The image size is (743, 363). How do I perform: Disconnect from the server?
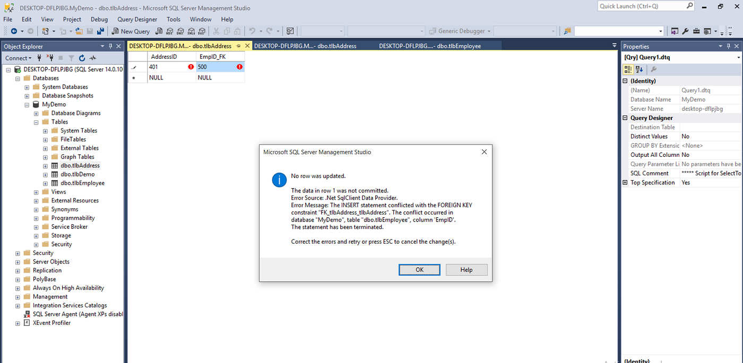[51, 58]
